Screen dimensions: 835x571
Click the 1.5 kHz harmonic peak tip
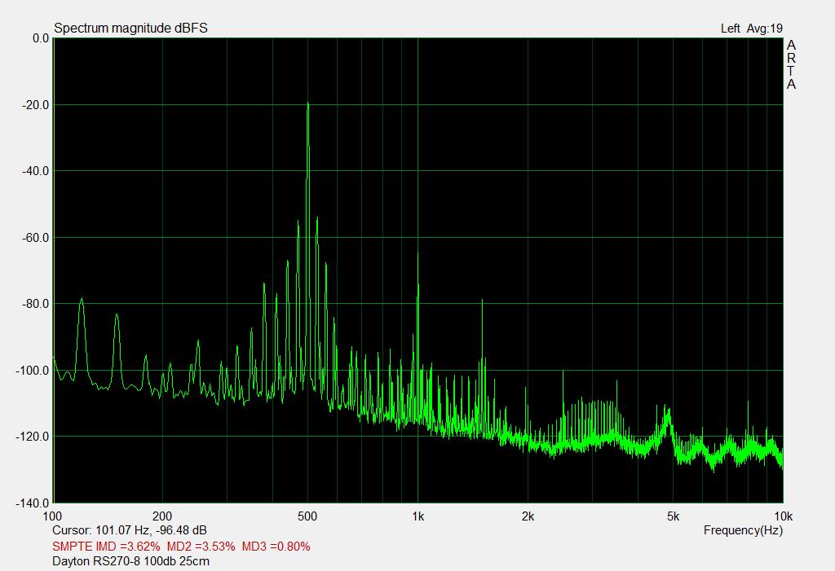tap(482, 301)
